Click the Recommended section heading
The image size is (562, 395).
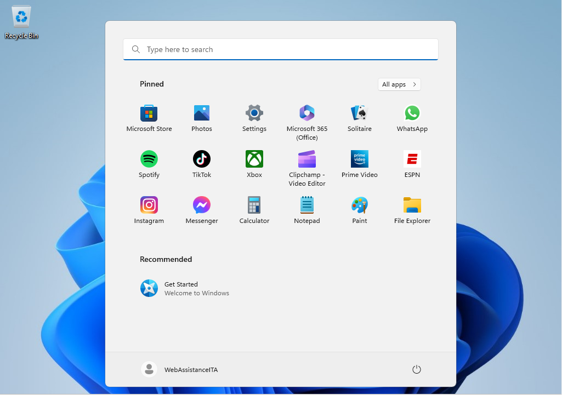(x=166, y=259)
